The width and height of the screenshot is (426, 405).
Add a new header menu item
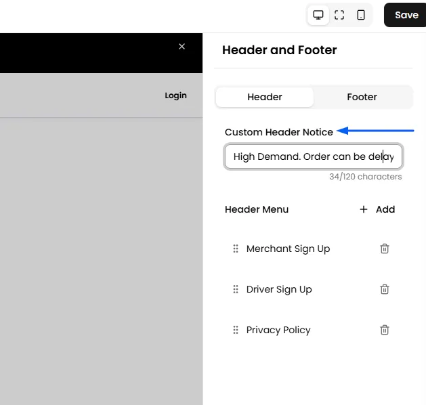[377, 209]
